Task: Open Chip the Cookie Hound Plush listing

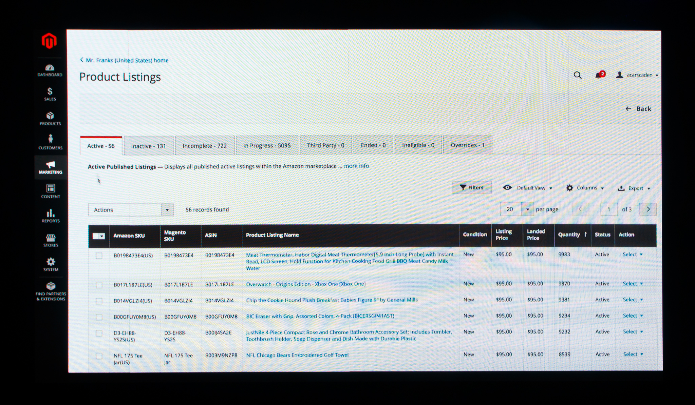Action: [x=332, y=300]
